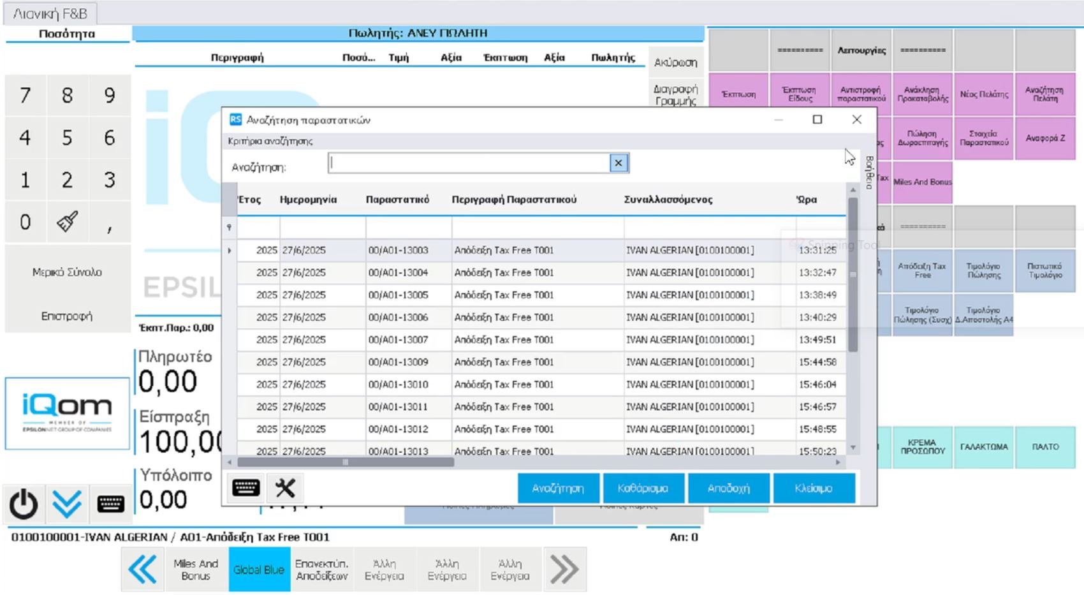This screenshot has width=1084, height=595.
Task: Open the wrench and screwdriver settings icon
Action: click(285, 488)
